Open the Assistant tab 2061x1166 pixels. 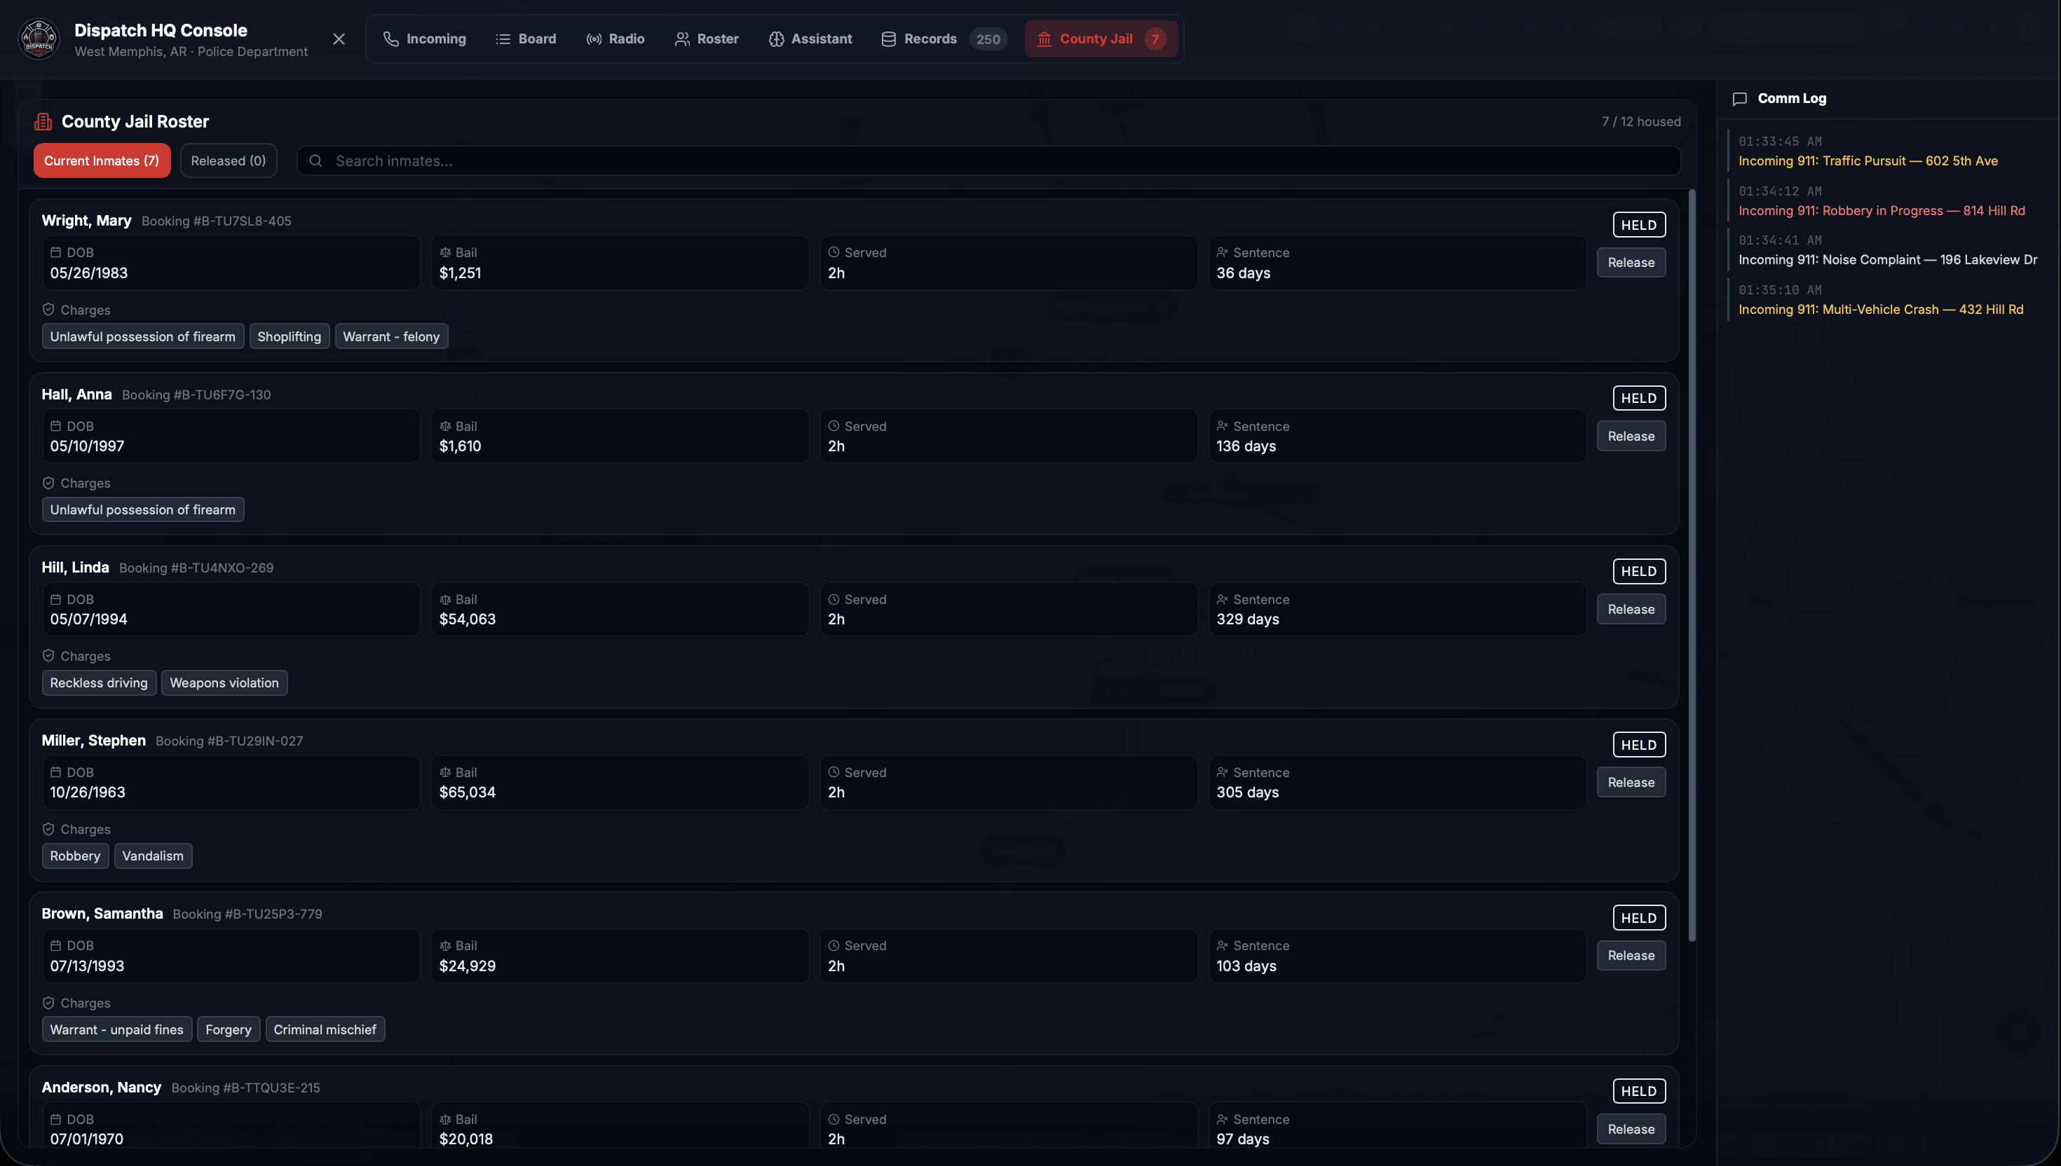(x=810, y=39)
